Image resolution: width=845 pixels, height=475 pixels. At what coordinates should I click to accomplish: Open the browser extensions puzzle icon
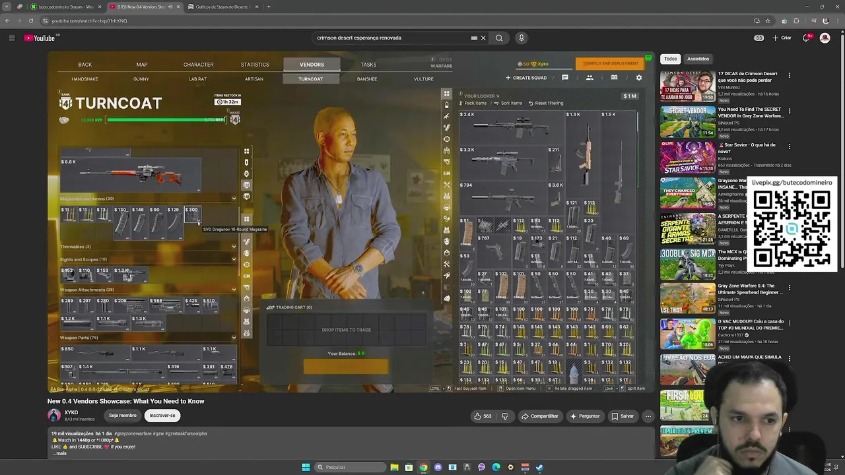[x=796, y=20]
